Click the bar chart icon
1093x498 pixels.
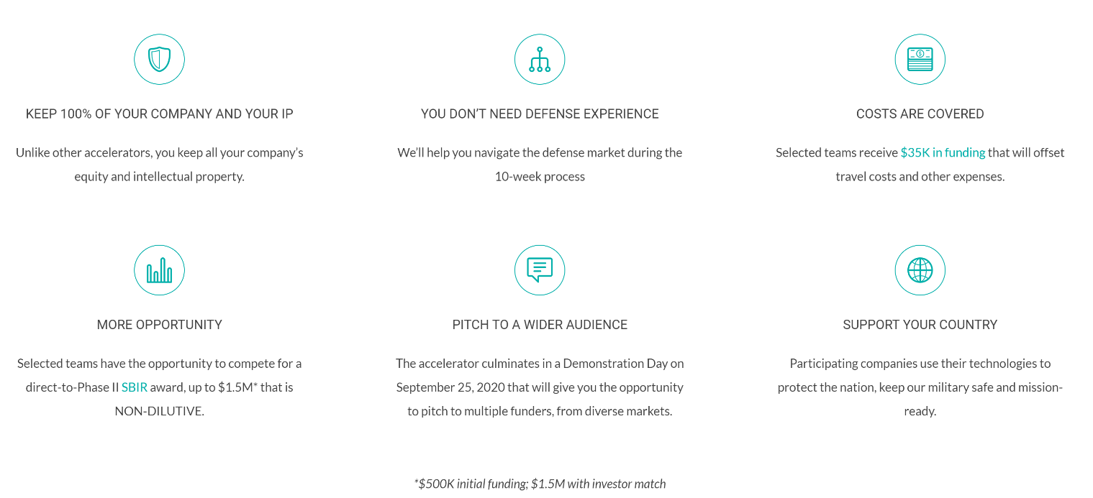click(159, 270)
